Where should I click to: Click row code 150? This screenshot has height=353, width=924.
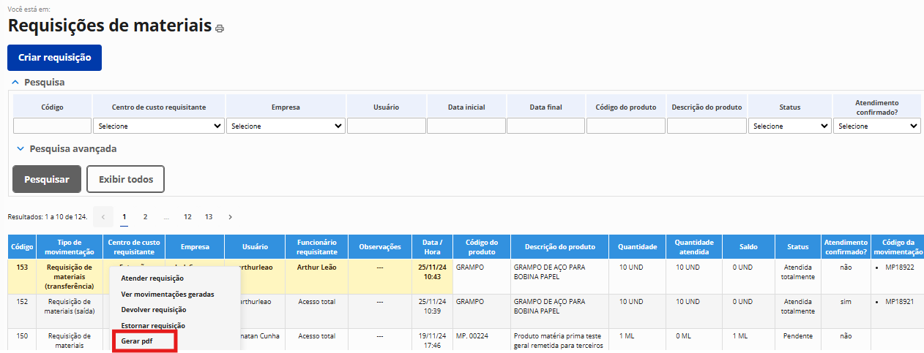[23, 336]
